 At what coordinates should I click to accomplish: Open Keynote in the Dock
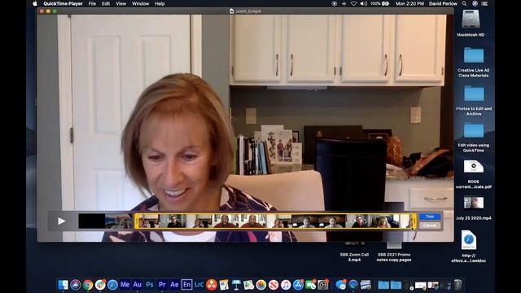coord(236,285)
